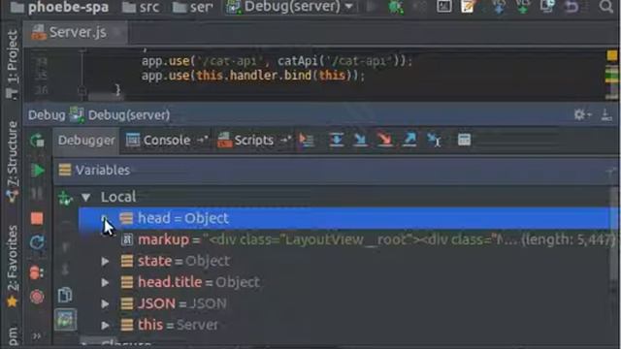Collapse the Local variables group
This screenshot has width=621, height=349.
pyautogui.click(x=86, y=197)
